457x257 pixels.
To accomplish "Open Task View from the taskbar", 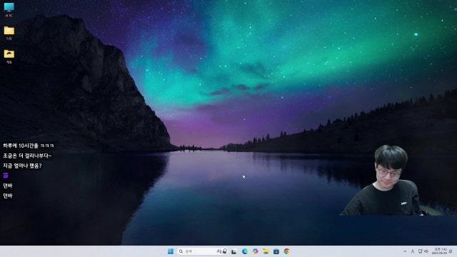I will click(x=233, y=251).
